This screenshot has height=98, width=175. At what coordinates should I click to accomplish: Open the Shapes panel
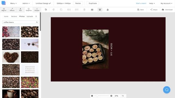tap(37, 10)
